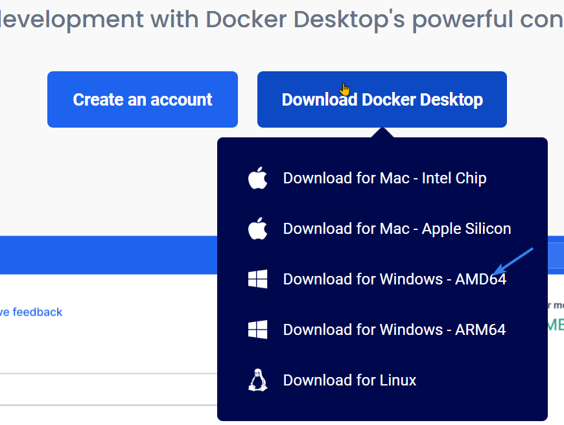Viewport: 564px width, 425px height.
Task: Click the Apple icon next to Mac Intel Chip
Action: coord(257,178)
